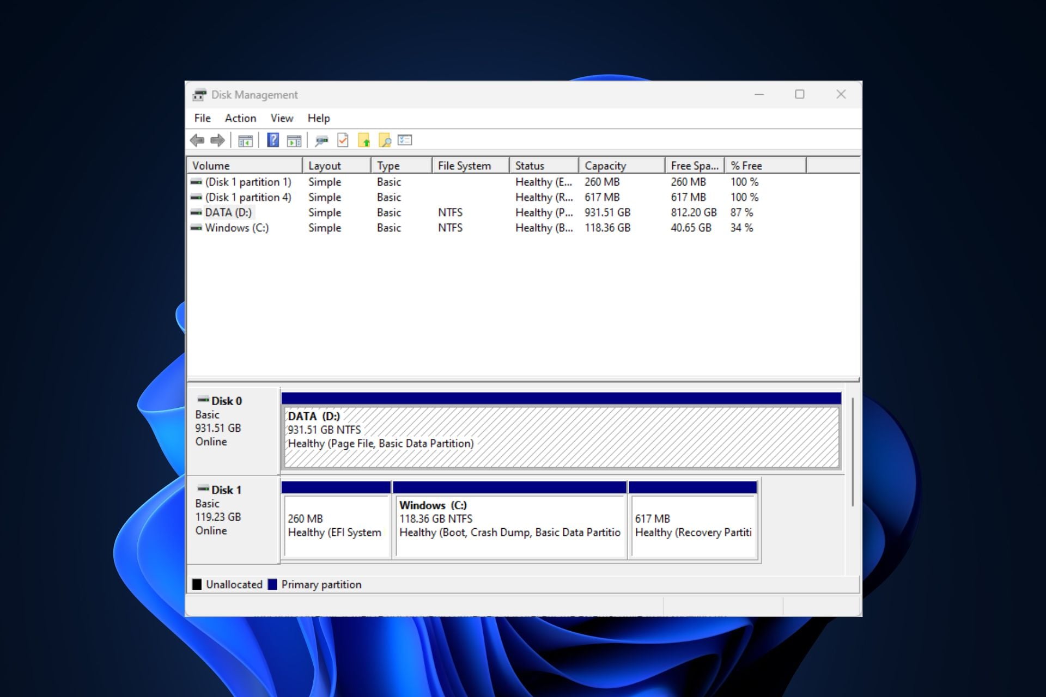Select Windows (C:) row in volume list

pyautogui.click(x=236, y=228)
